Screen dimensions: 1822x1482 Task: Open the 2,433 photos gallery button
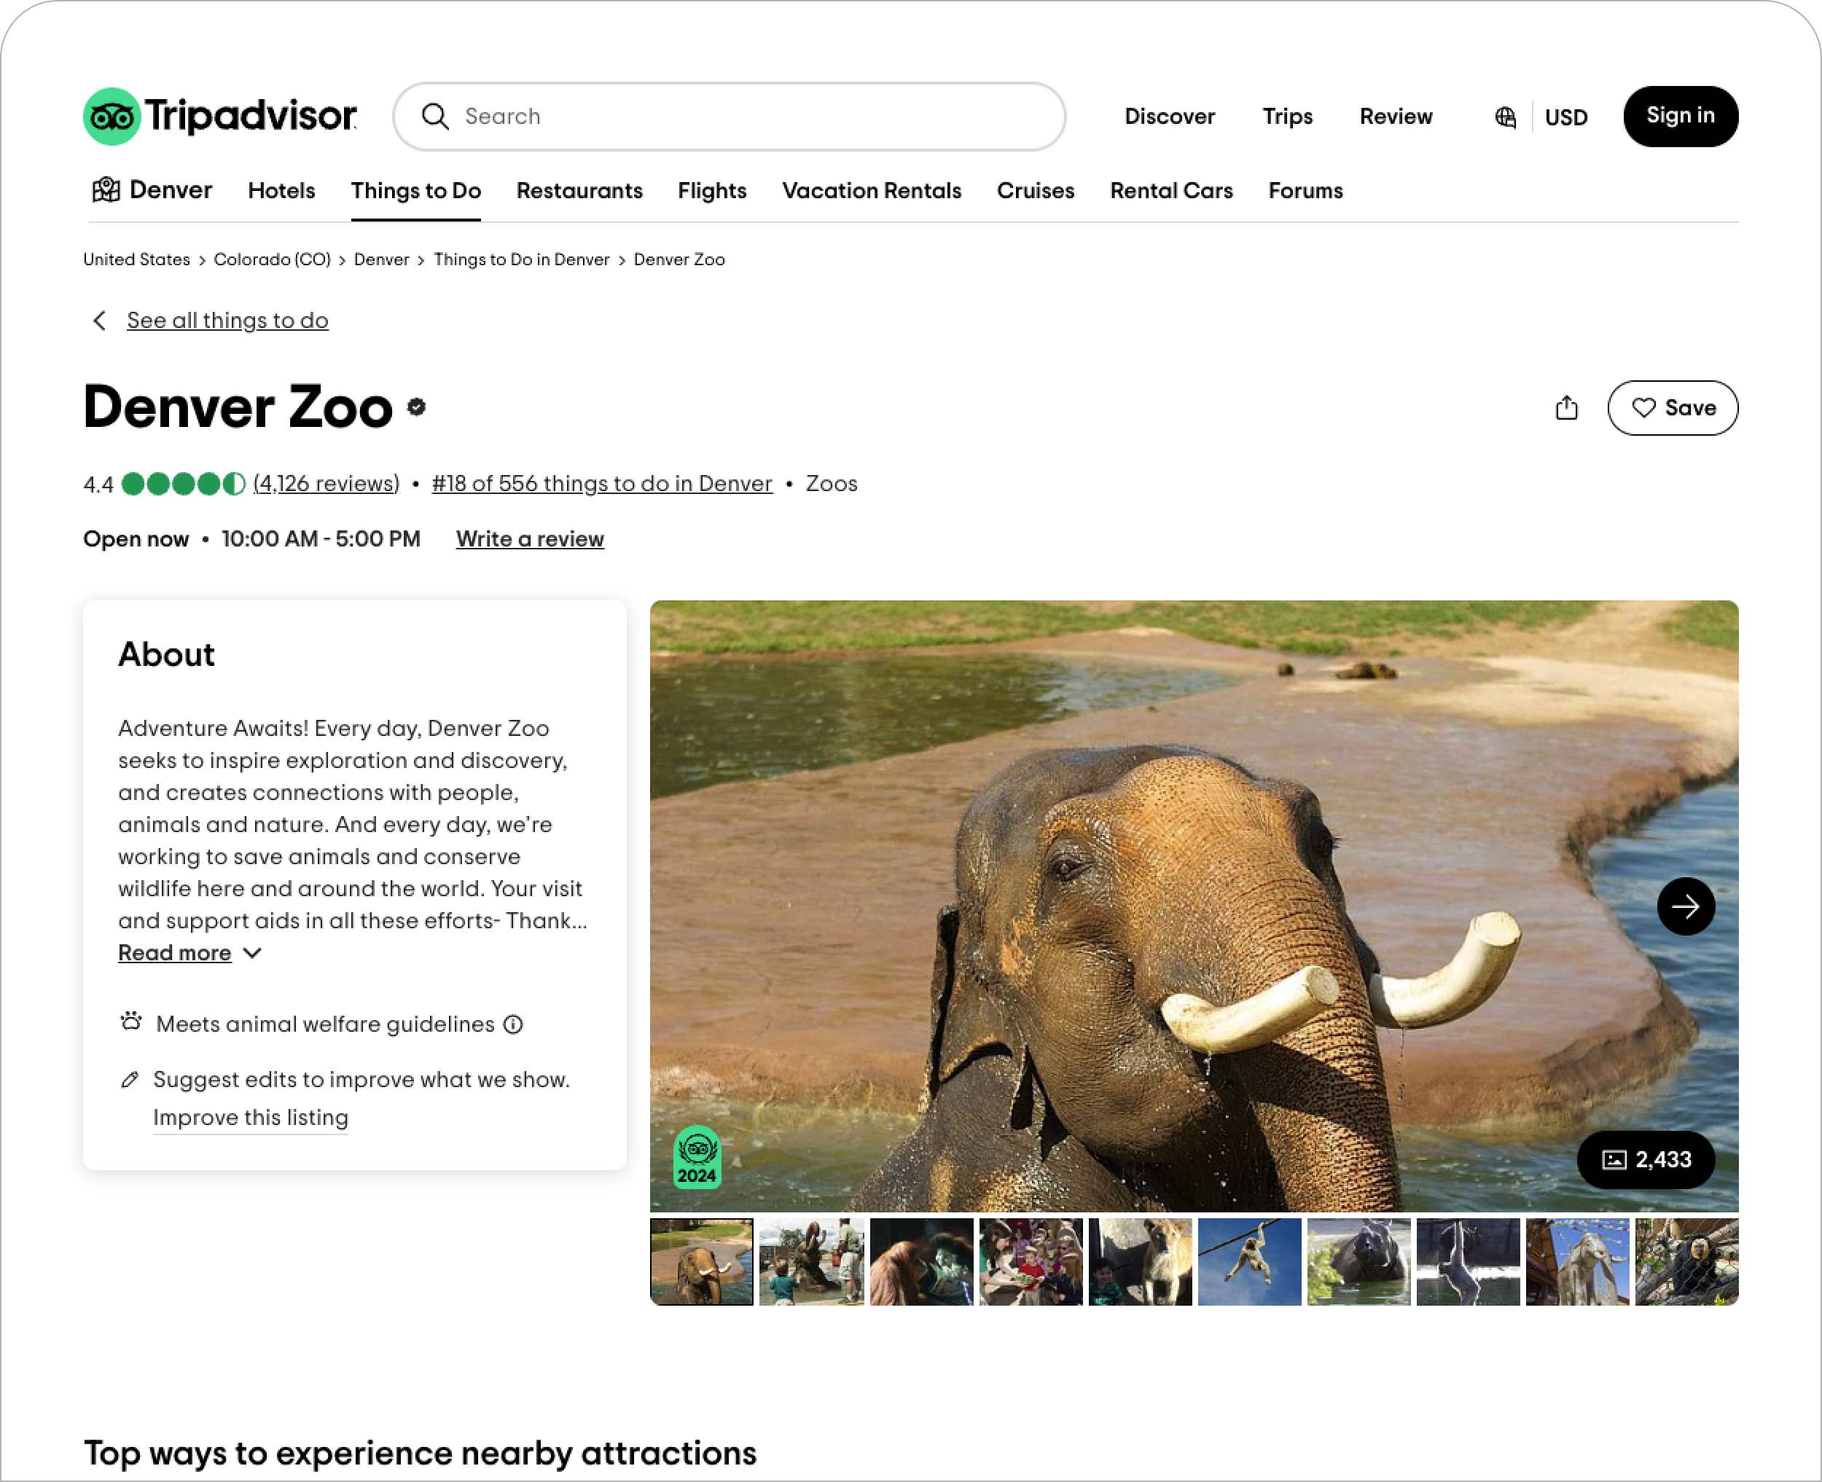point(1646,1160)
